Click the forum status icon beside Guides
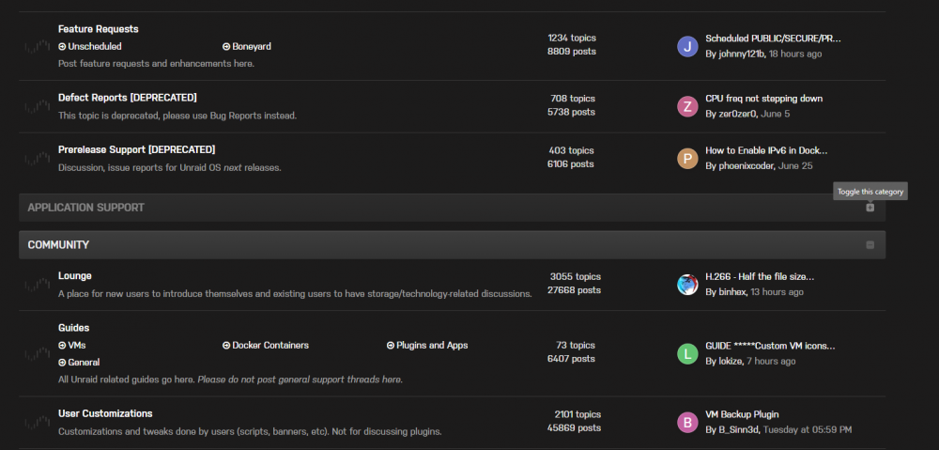Image resolution: width=939 pixels, height=450 pixels. [x=38, y=353]
